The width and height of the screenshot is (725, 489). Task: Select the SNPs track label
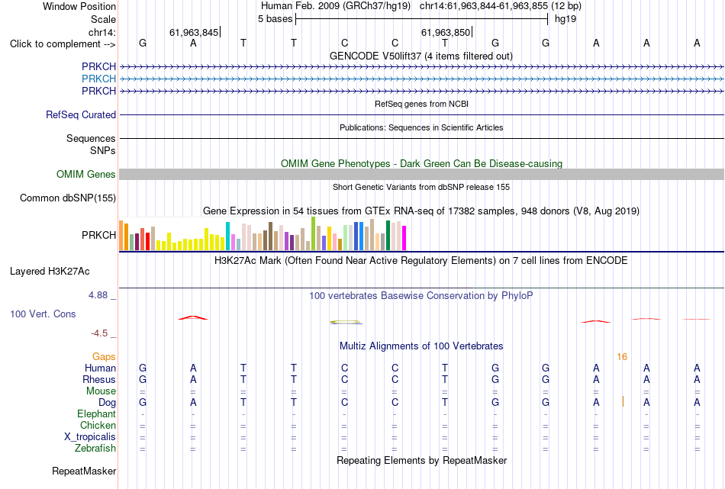point(103,150)
